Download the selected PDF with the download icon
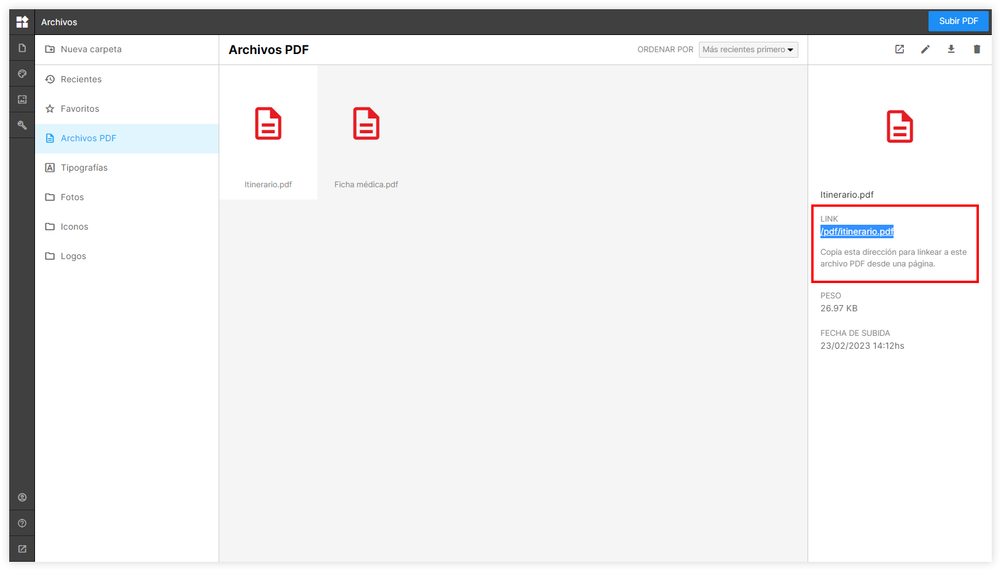This screenshot has height=571, width=1001. tap(951, 49)
